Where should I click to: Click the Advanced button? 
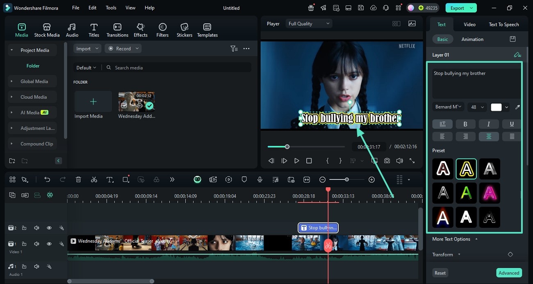pyautogui.click(x=509, y=273)
